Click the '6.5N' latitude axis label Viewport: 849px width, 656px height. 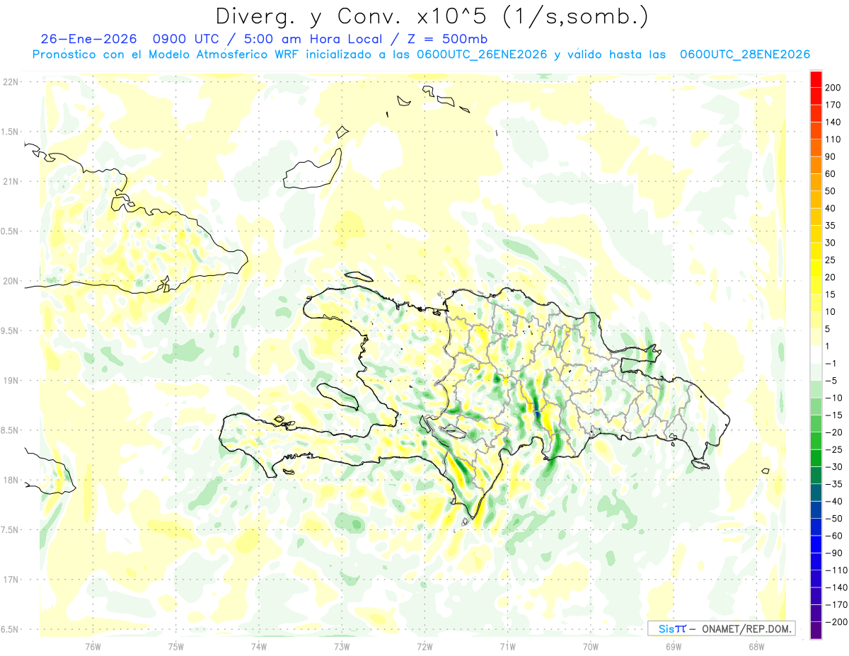11,629
